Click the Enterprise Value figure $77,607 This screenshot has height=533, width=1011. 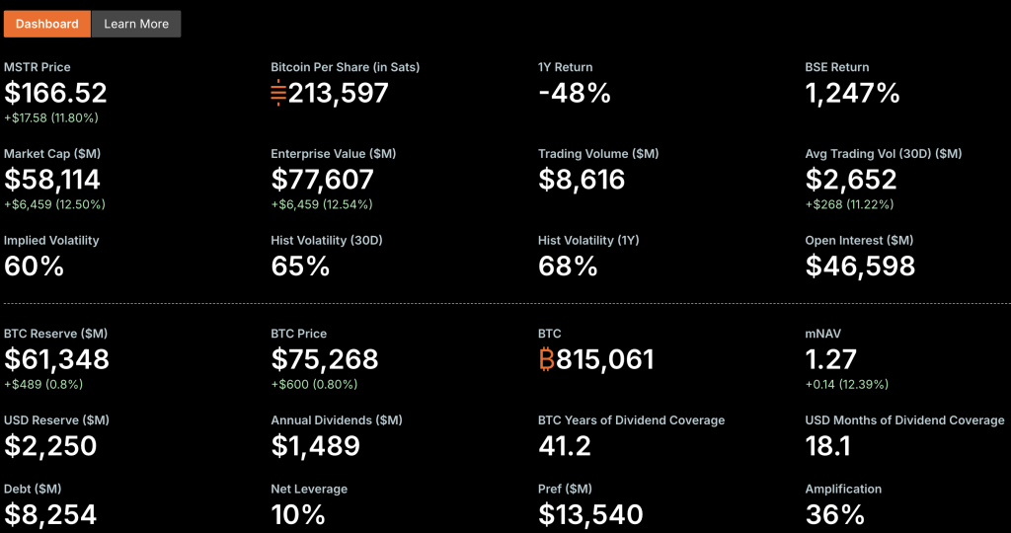click(322, 180)
